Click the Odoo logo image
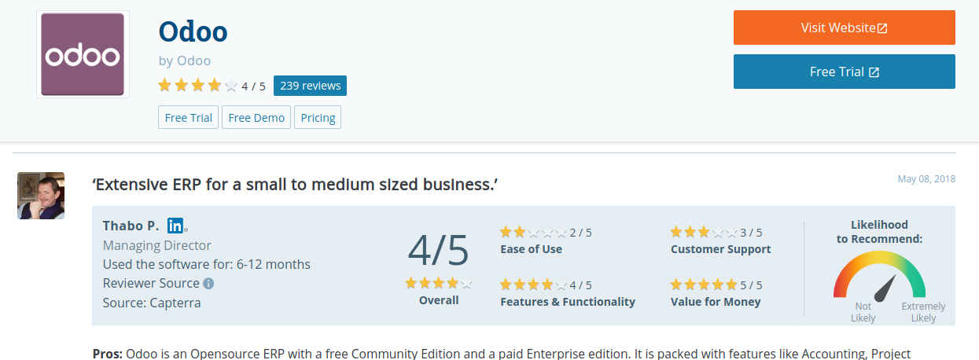The height and width of the screenshot is (360, 979). click(83, 54)
